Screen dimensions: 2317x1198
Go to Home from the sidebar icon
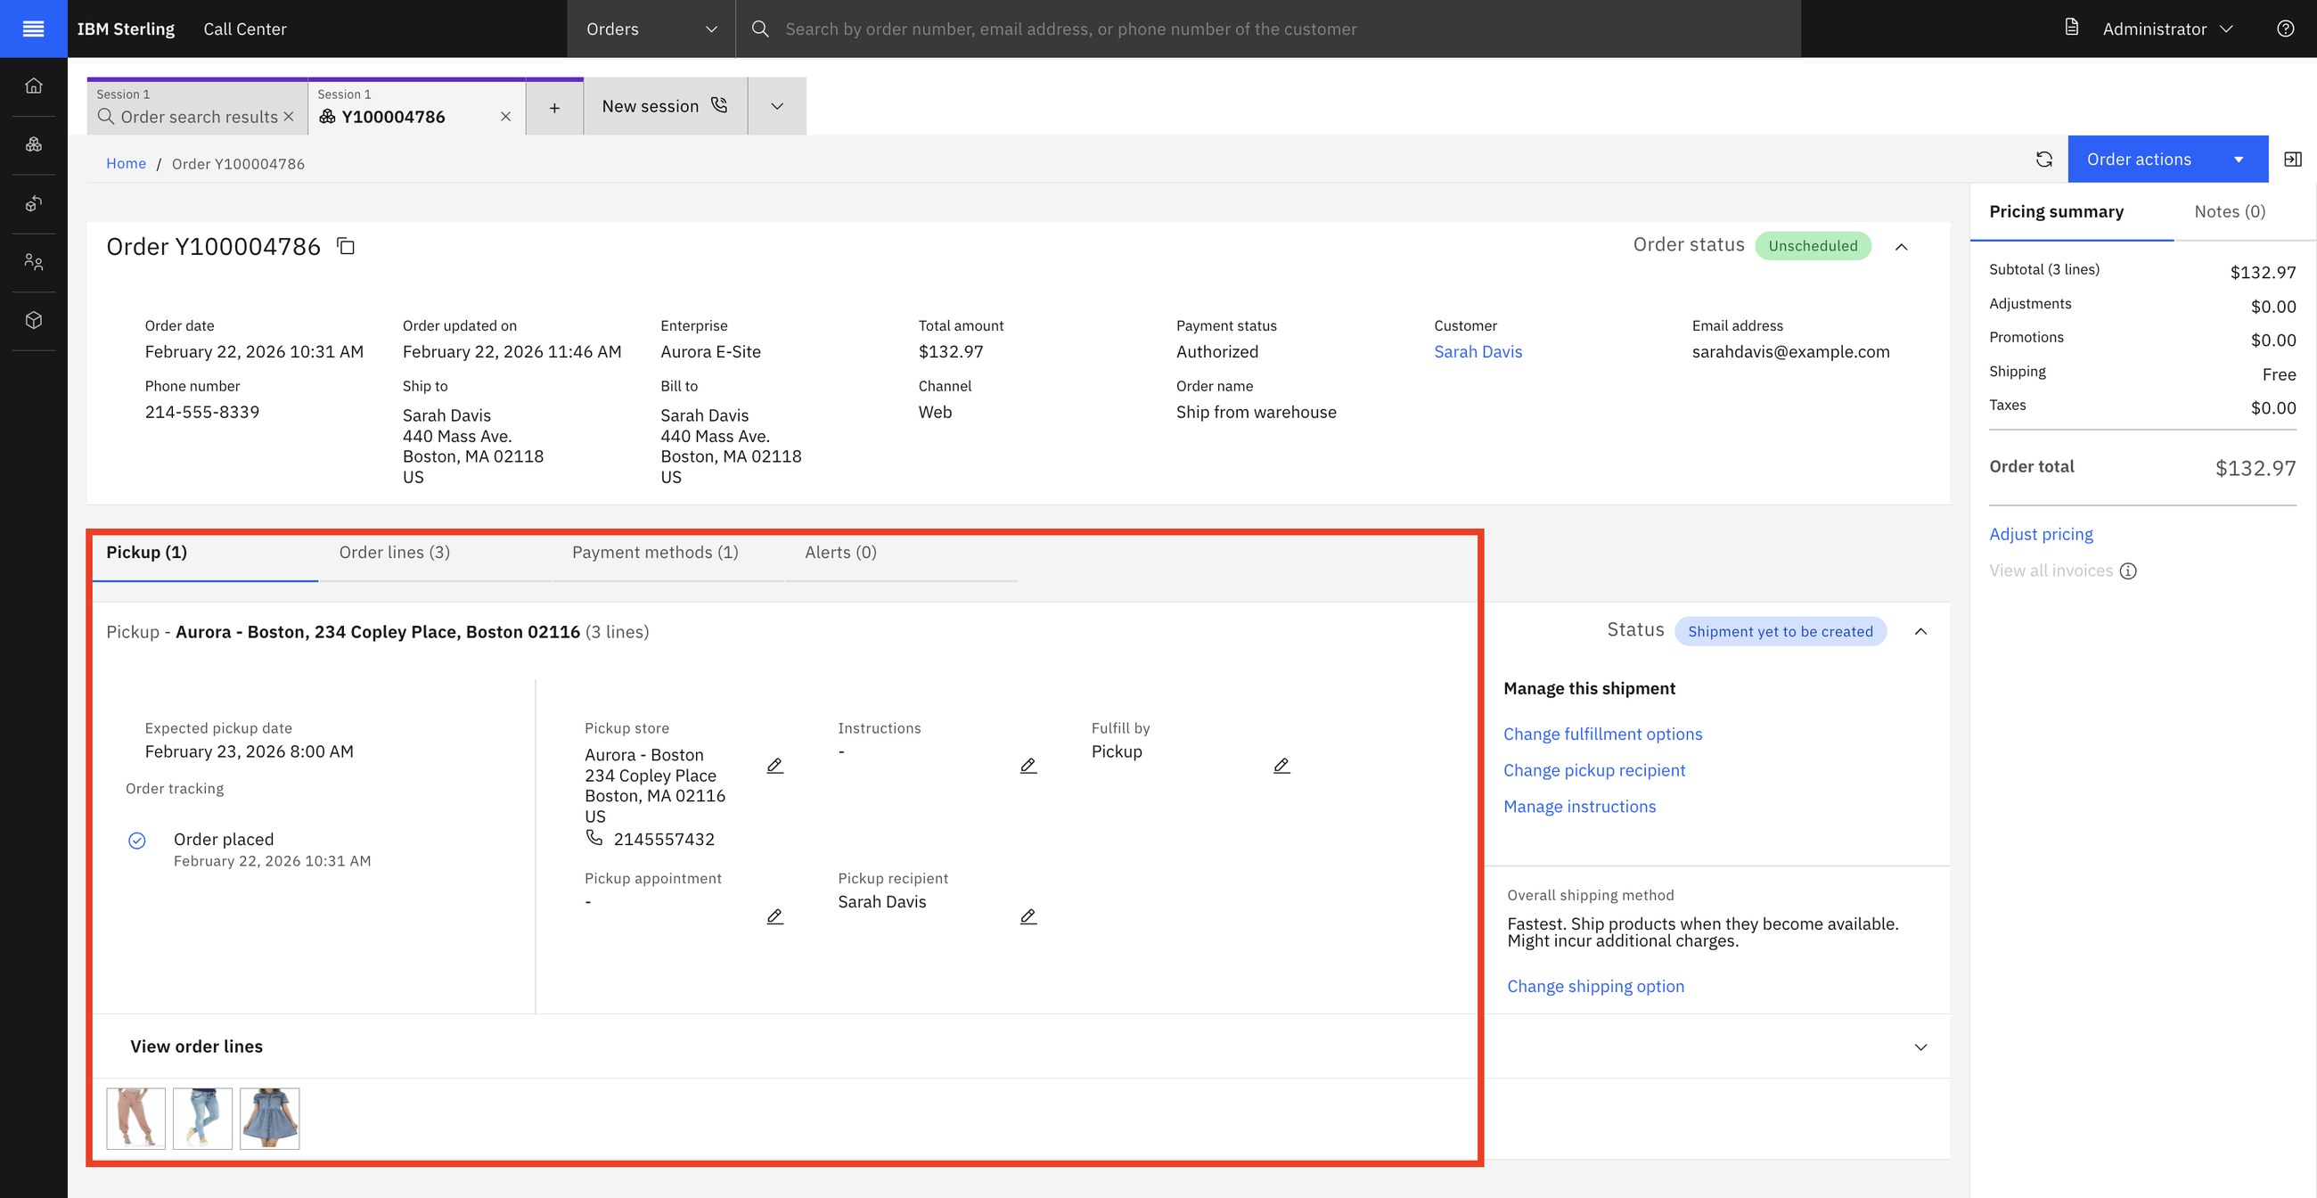point(33,86)
